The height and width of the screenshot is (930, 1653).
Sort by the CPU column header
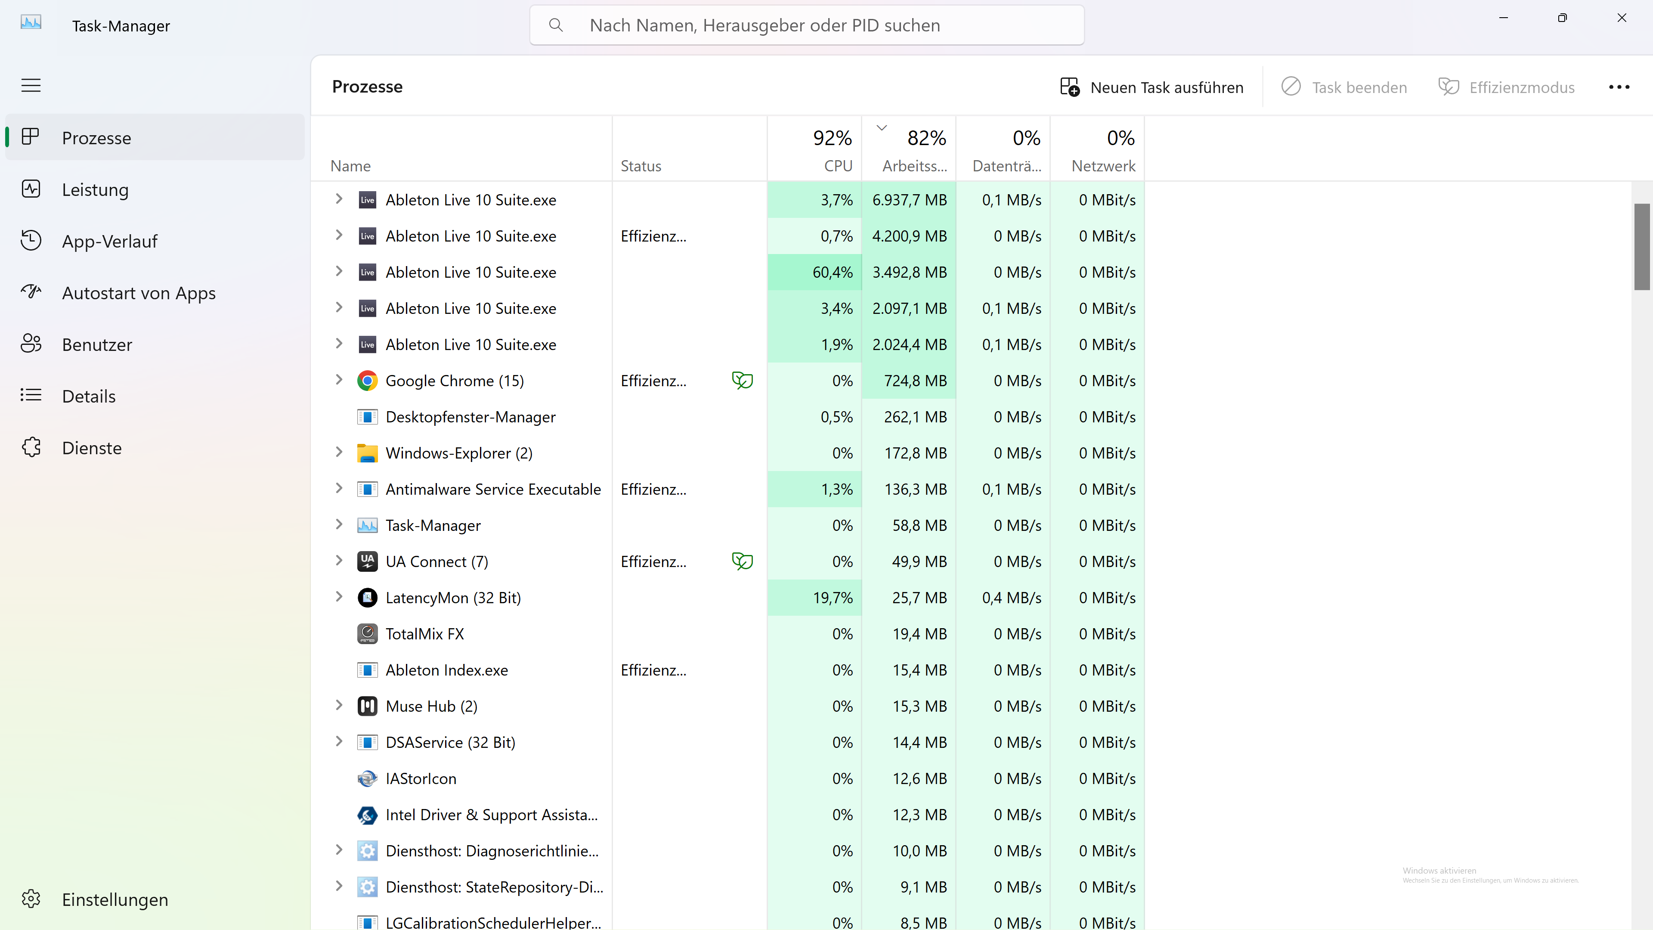[814, 149]
